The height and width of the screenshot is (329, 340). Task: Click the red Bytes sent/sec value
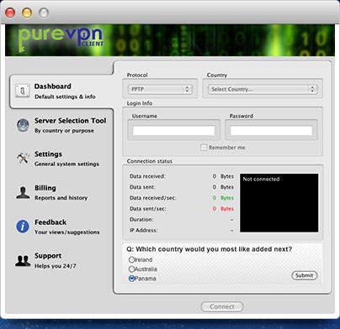pyautogui.click(x=223, y=209)
